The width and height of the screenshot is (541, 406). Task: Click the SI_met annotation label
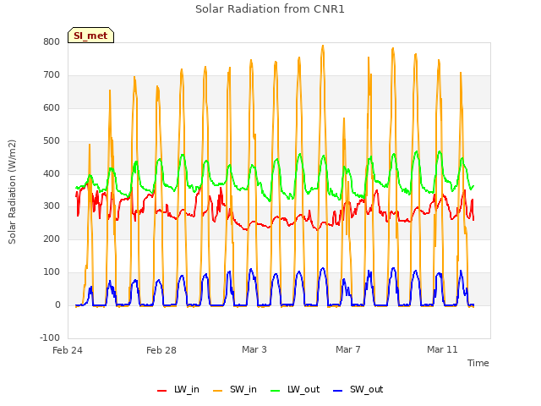click(x=90, y=36)
